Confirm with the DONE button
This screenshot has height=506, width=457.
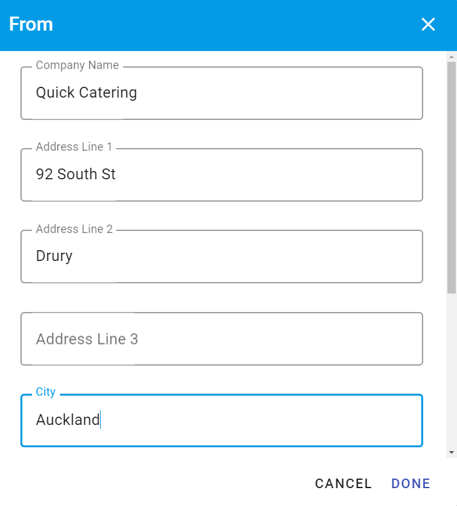point(410,484)
